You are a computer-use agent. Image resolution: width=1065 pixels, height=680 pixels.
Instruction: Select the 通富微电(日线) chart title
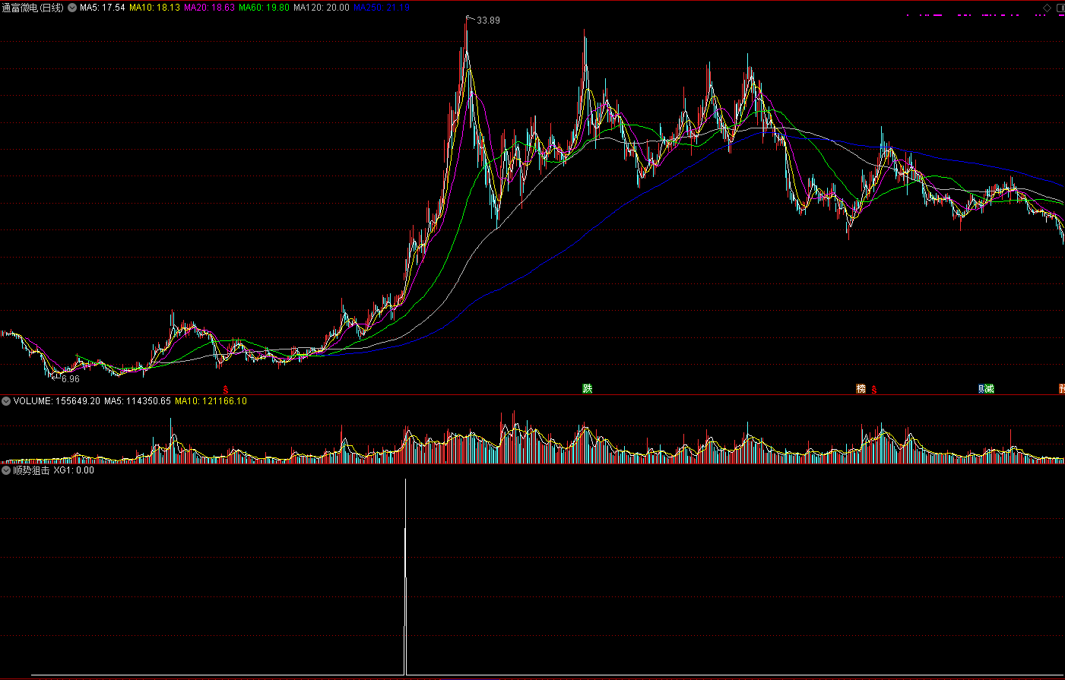33,8
